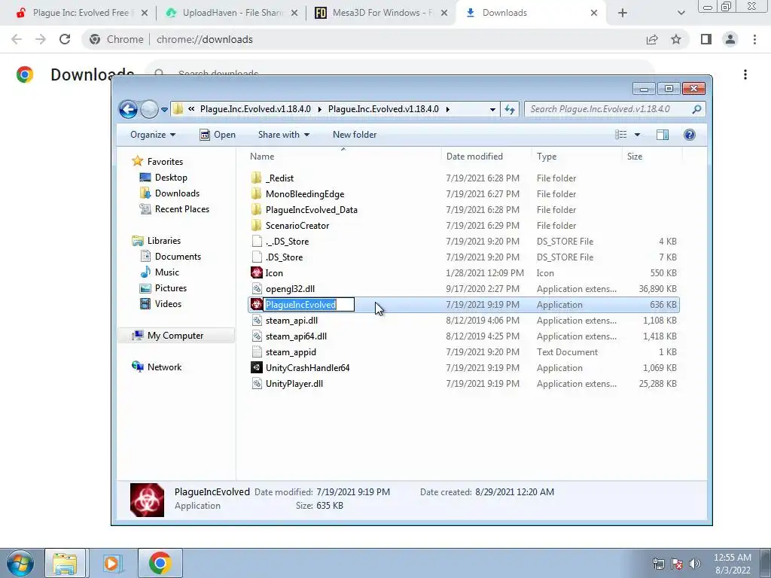Open Chrome profile icon

pyautogui.click(x=730, y=39)
